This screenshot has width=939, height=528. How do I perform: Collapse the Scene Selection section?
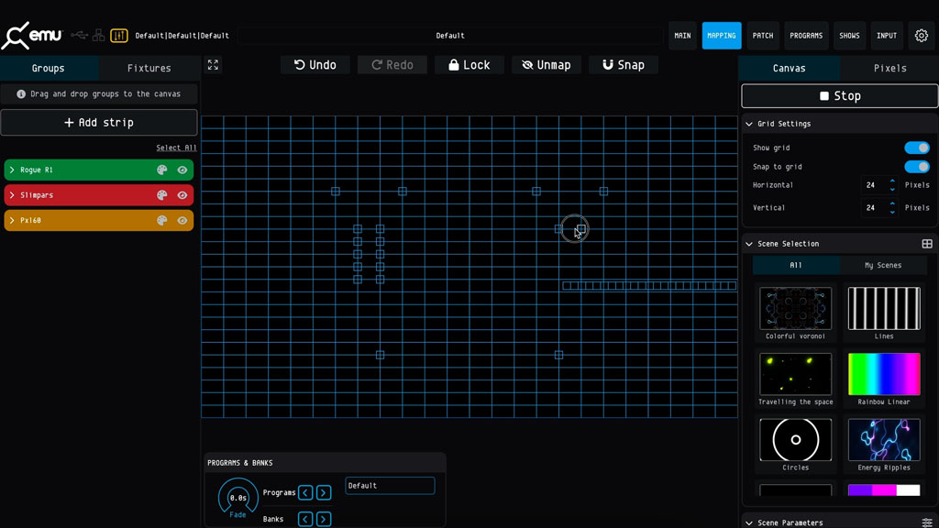[x=749, y=244]
